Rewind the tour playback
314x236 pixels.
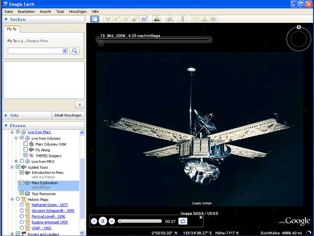coord(94,221)
